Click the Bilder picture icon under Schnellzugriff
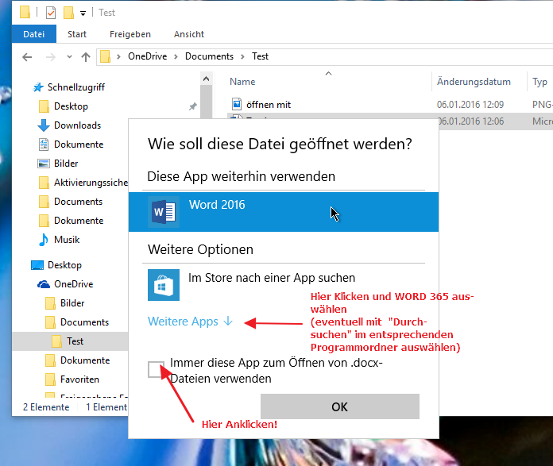Viewport: 553px width, 466px height. 44,164
